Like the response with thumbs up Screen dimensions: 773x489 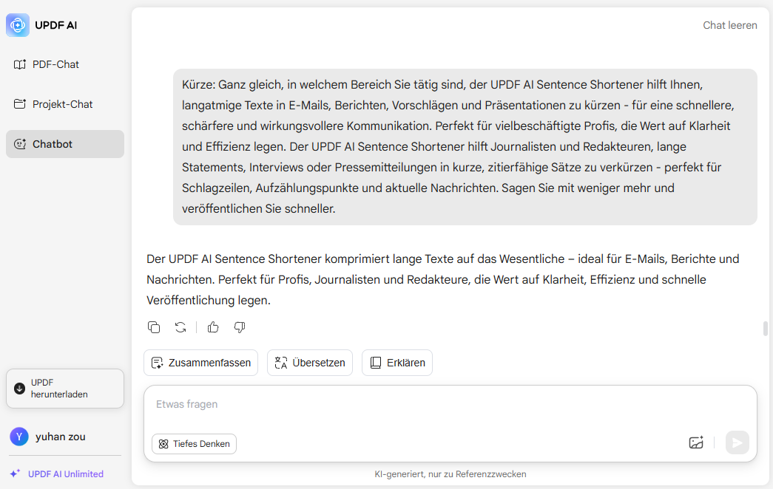[x=213, y=327]
